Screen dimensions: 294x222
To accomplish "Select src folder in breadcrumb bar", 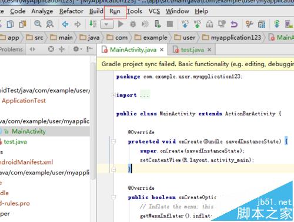I will 35,37.
